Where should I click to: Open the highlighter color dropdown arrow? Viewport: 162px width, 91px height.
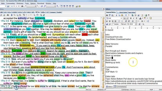pos(147,18)
